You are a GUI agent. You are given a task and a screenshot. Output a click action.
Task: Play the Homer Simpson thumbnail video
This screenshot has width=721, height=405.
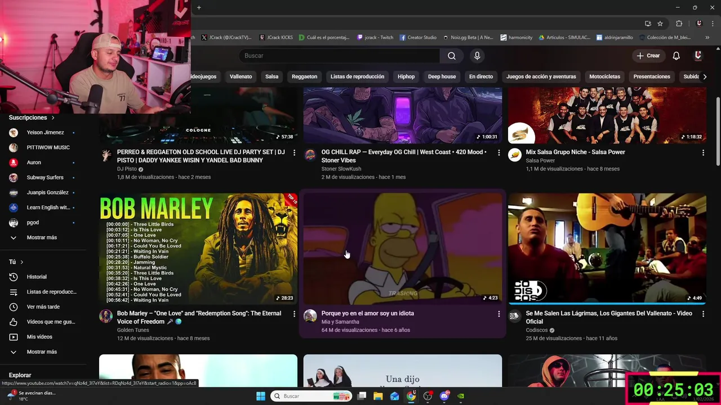click(x=403, y=249)
